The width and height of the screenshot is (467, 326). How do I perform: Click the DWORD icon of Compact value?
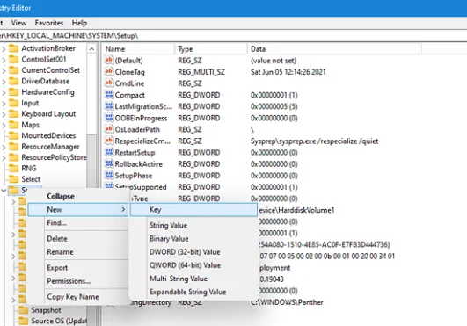click(x=109, y=95)
